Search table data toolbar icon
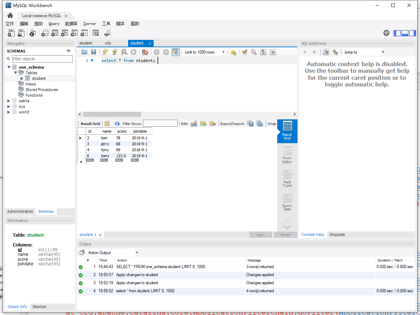Image resolution: width=420 pixels, height=315 pixels. coord(96,33)
